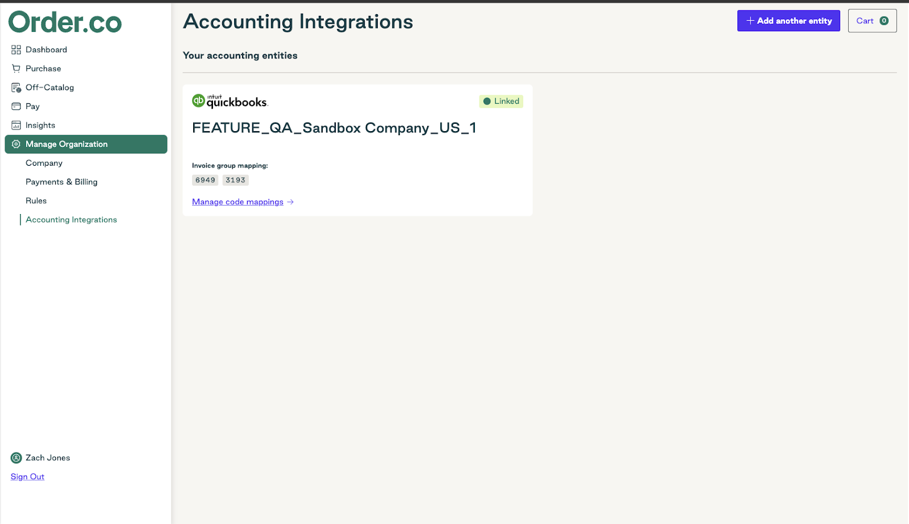
Task: Select the Insights chart icon
Action: (15, 125)
